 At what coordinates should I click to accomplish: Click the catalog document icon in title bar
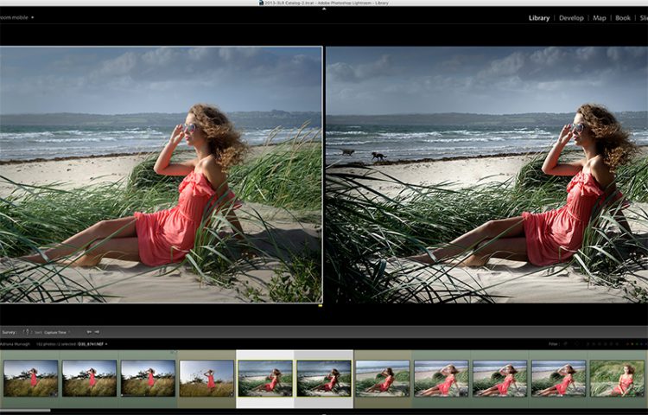coord(261,3)
